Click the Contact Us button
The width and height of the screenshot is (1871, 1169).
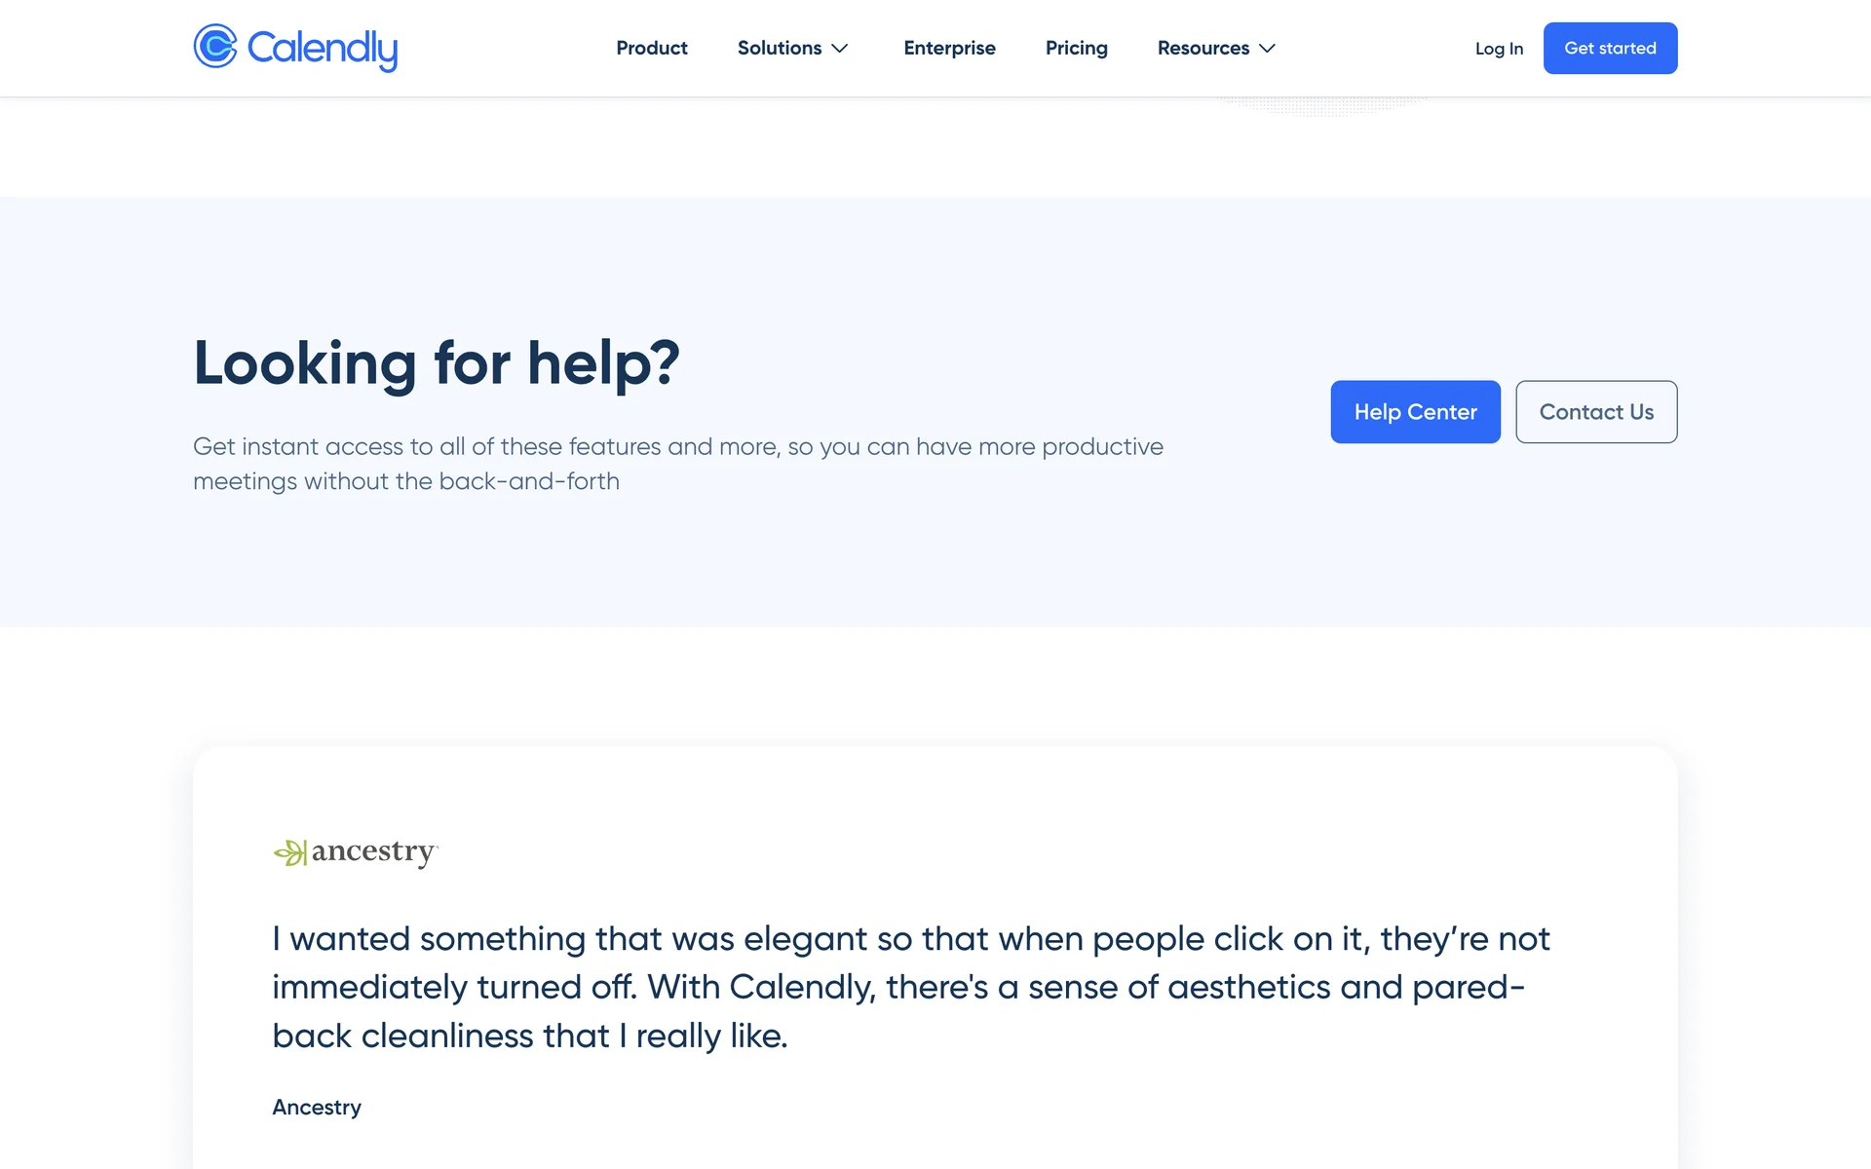click(x=1596, y=412)
